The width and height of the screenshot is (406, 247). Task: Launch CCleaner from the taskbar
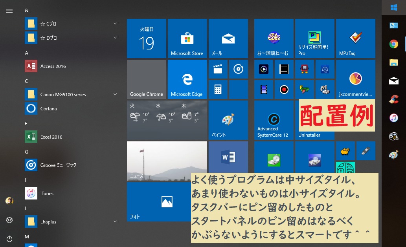point(393,99)
